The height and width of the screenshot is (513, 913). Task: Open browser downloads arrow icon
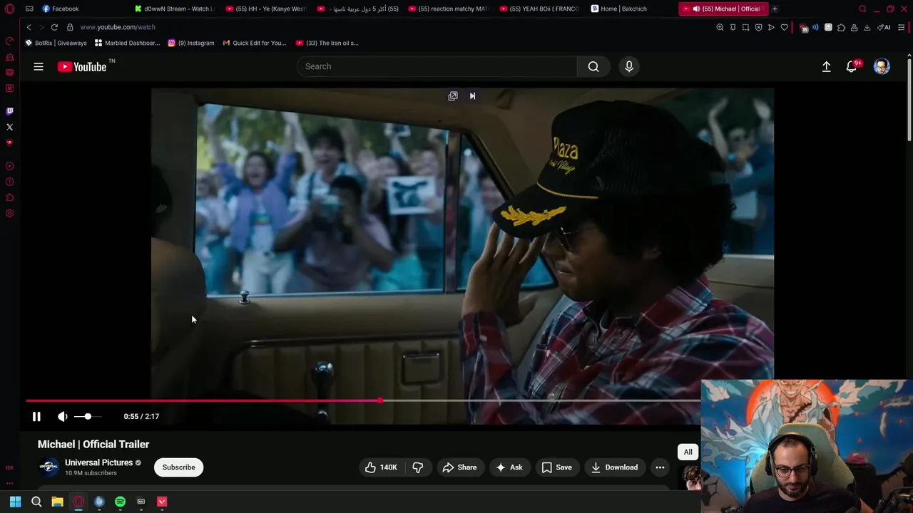pyautogui.click(x=867, y=27)
